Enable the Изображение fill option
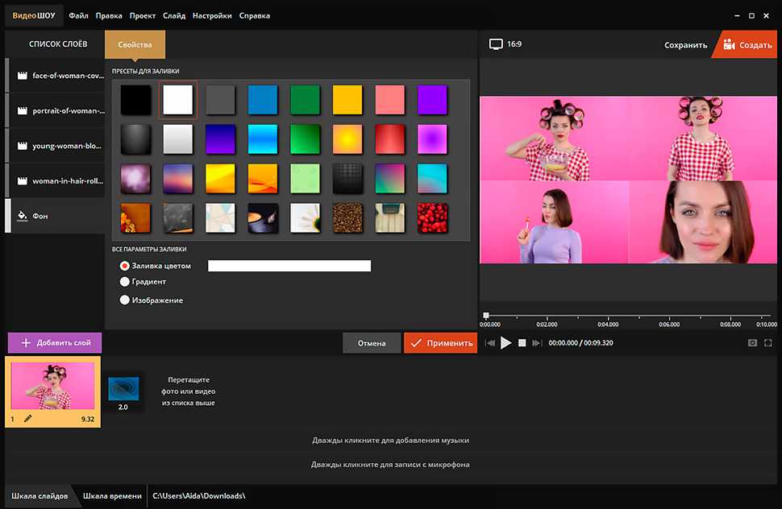 coord(125,300)
